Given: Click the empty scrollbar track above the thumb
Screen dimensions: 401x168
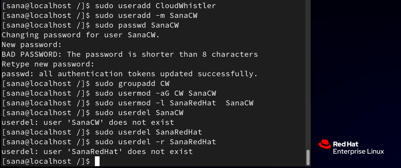Looking at the screenshot, I should pyautogui.click(x=308, y=74).
